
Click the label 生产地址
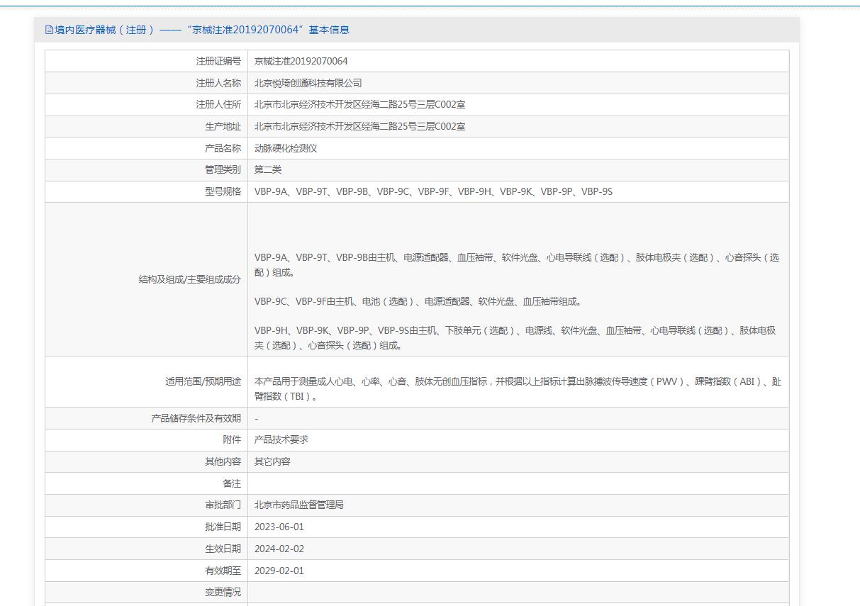(223, 127)
